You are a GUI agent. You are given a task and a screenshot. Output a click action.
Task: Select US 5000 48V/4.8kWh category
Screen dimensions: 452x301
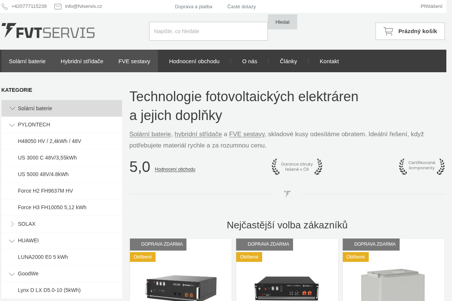tap(43, 174)
